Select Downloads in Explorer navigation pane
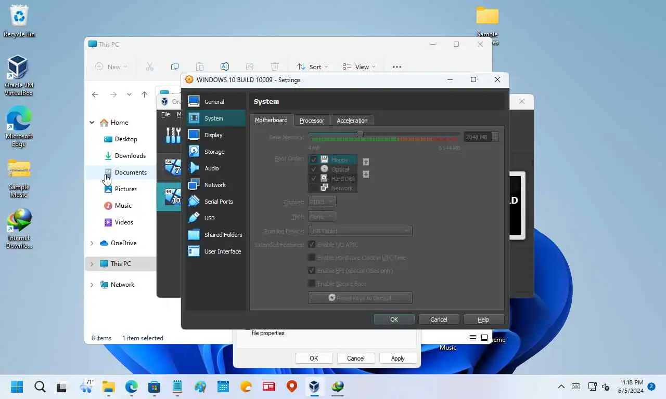 130,156
